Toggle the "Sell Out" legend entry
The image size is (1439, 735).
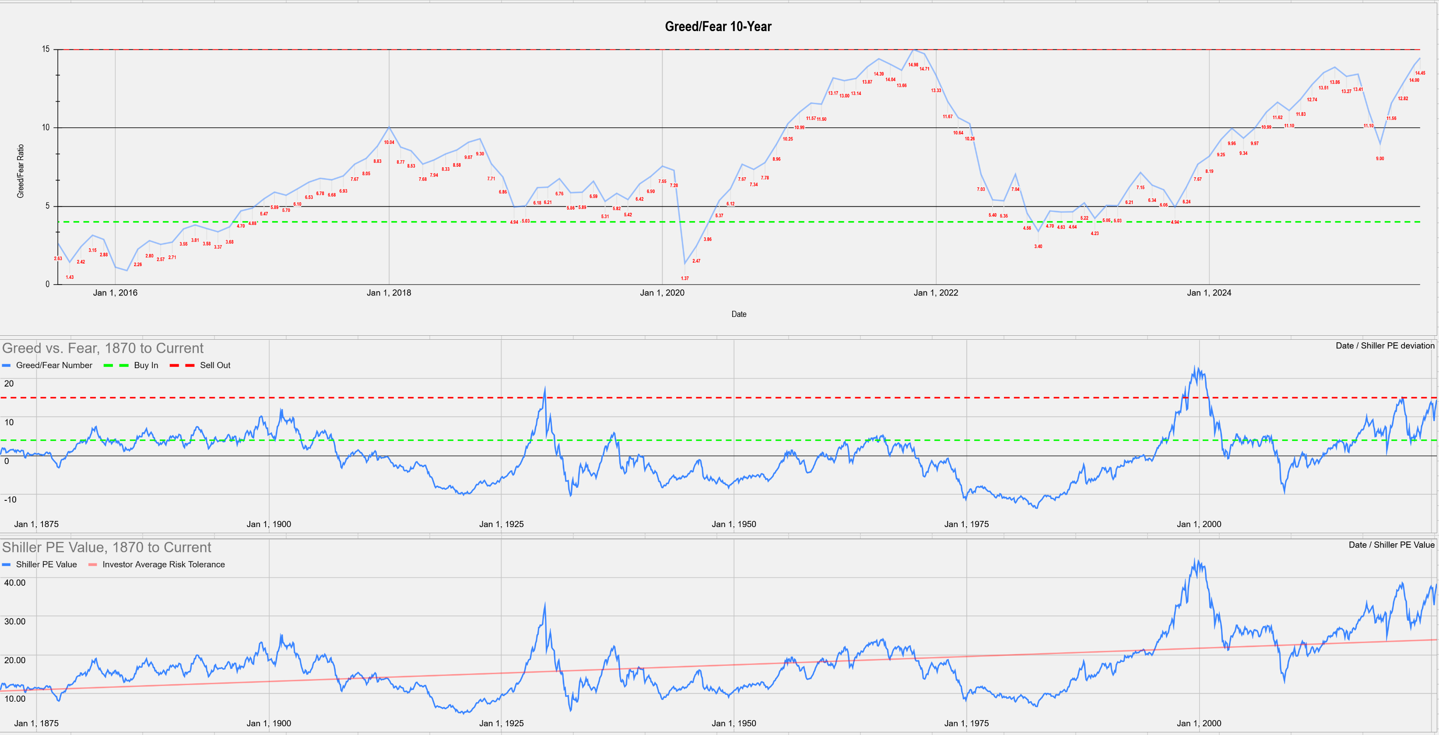click(200, 365)
